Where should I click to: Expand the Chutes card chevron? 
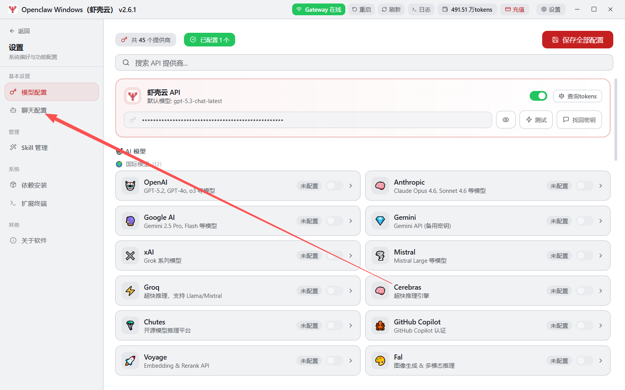coord(351,326)
